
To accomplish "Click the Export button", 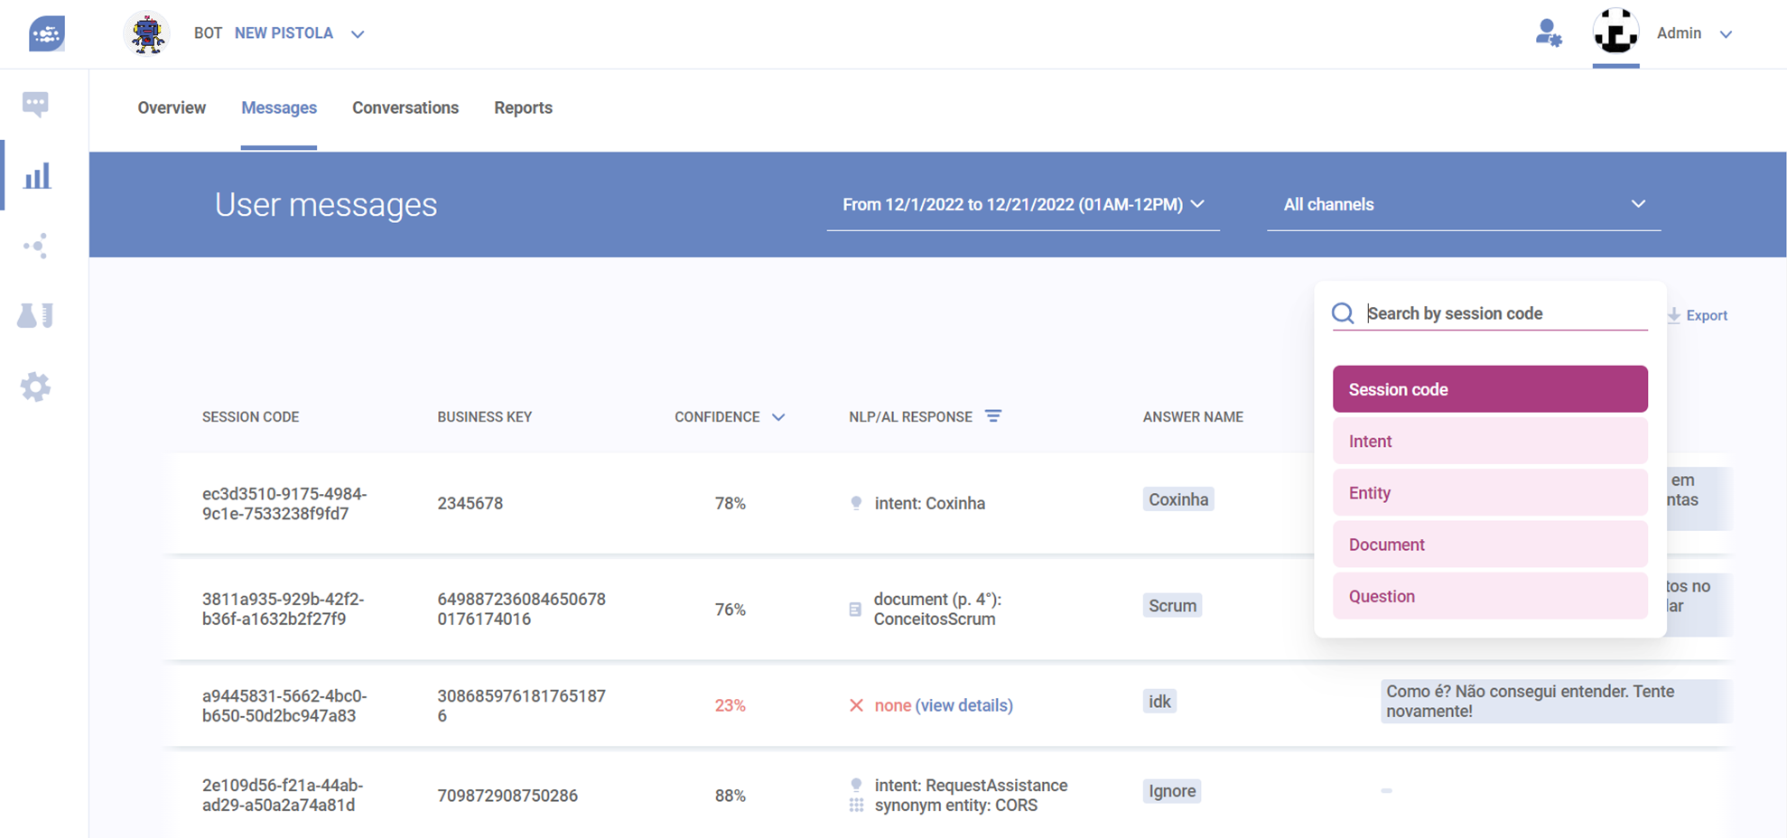I will pos(1697,315).
